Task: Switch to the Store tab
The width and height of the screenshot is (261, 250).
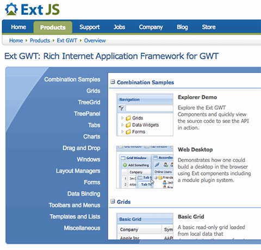Action: point(209,27)
